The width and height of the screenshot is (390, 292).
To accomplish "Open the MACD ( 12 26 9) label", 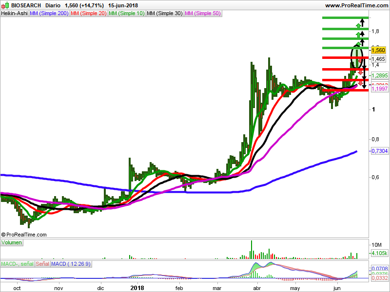I will pos(71,264).
